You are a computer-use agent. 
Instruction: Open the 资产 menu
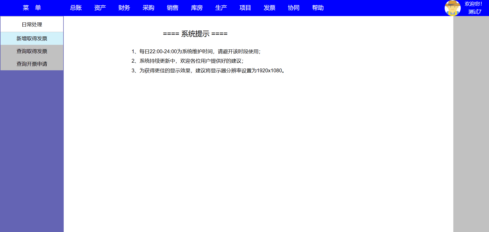click(x=100, y=8)
